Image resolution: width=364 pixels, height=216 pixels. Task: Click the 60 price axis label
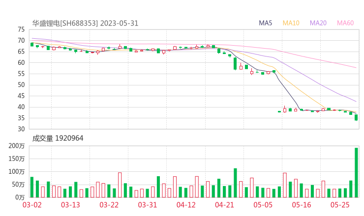point(21,62)
